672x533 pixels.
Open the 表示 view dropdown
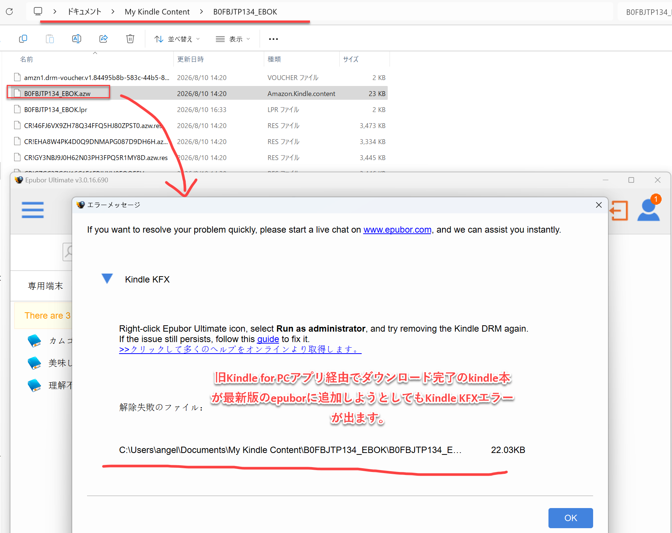[x=233, y=39]
